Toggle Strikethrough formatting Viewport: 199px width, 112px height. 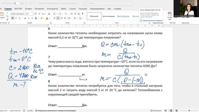[25, 18]
